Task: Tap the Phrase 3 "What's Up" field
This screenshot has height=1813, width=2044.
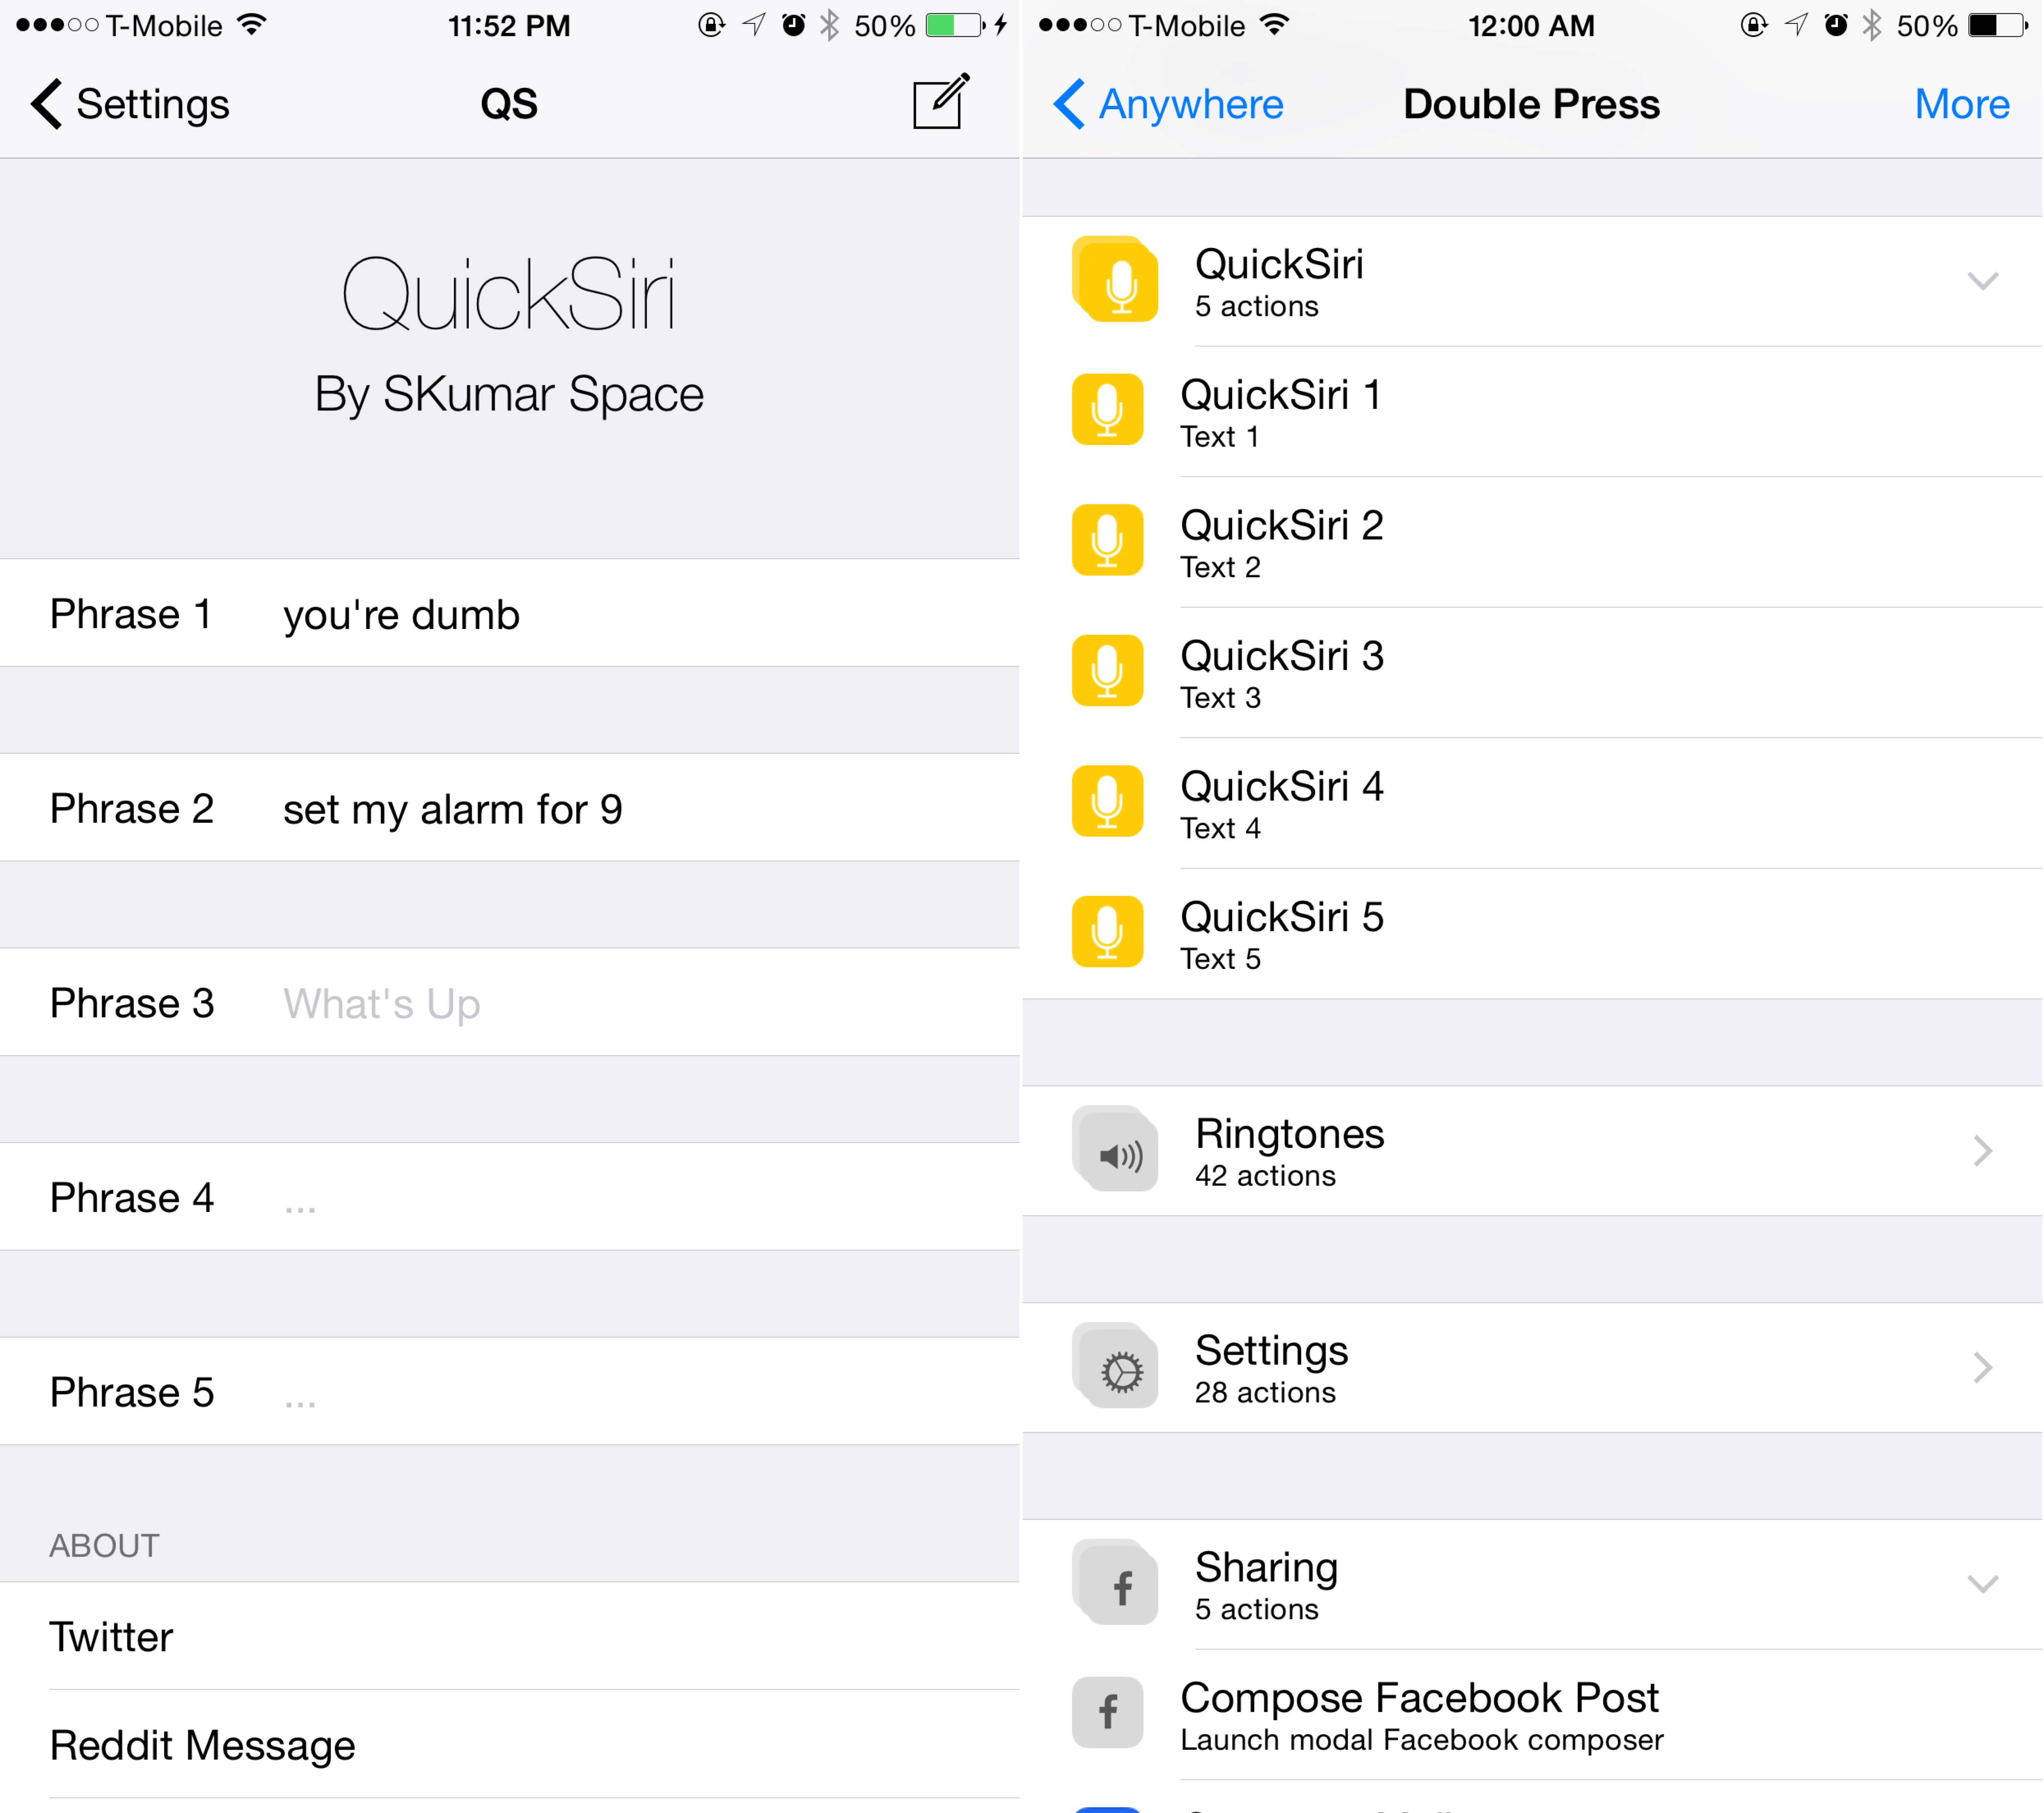Action: click(650, 1003)
